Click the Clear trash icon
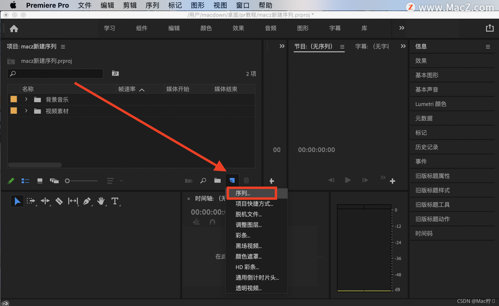 246,180
